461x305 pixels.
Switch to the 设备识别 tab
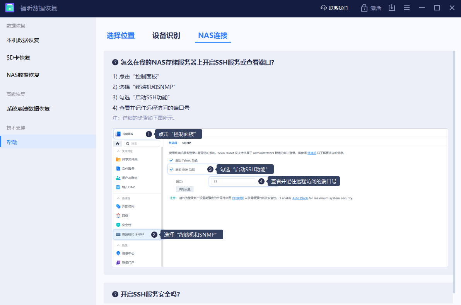[166, 36]
